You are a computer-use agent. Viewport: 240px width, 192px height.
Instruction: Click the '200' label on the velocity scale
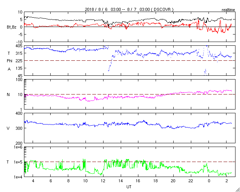(19, 144)
